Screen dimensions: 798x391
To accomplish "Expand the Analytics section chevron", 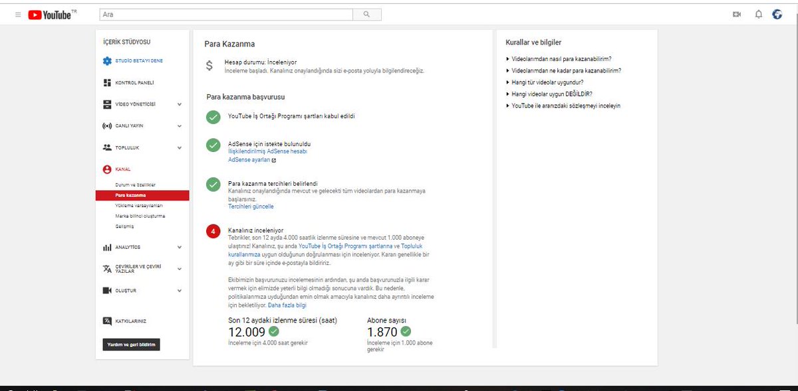I will point(180,248).
